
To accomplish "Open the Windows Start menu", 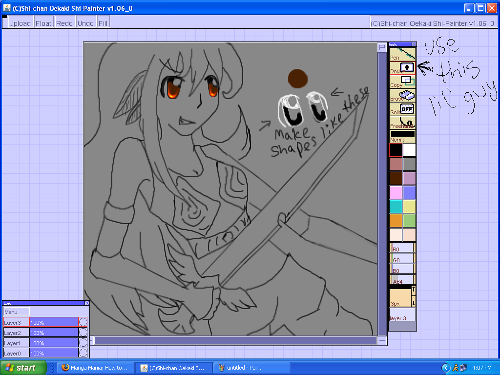I will 23,368.
